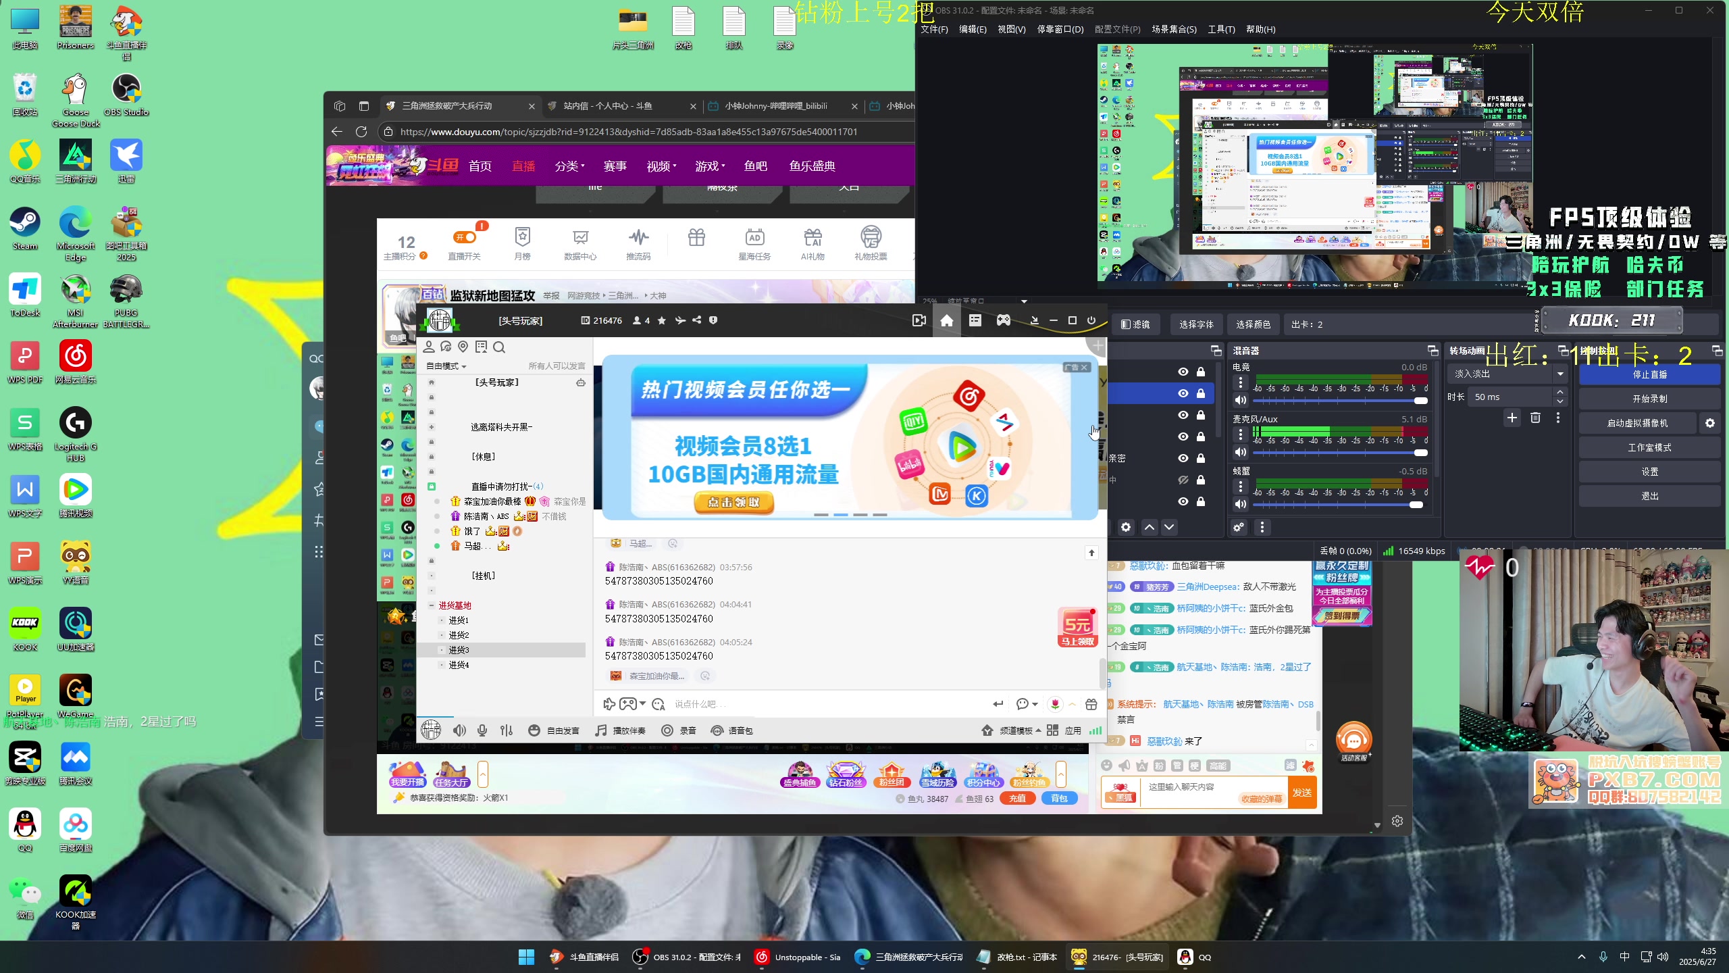Open the 工具(T) menu in OBS
Viewport: 1729px width, 973px height.
tap(1221, 29)
